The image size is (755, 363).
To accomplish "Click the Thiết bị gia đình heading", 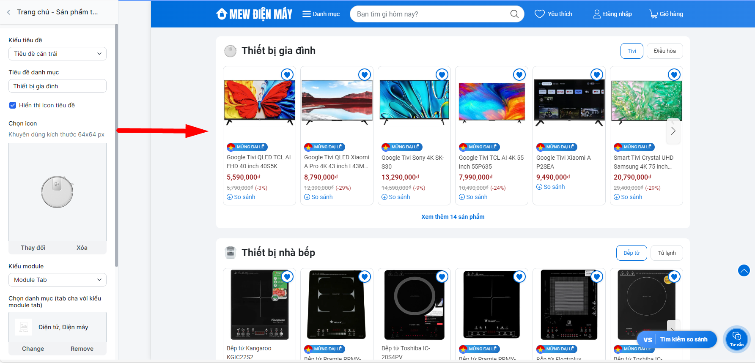I will tap(279, 51).
